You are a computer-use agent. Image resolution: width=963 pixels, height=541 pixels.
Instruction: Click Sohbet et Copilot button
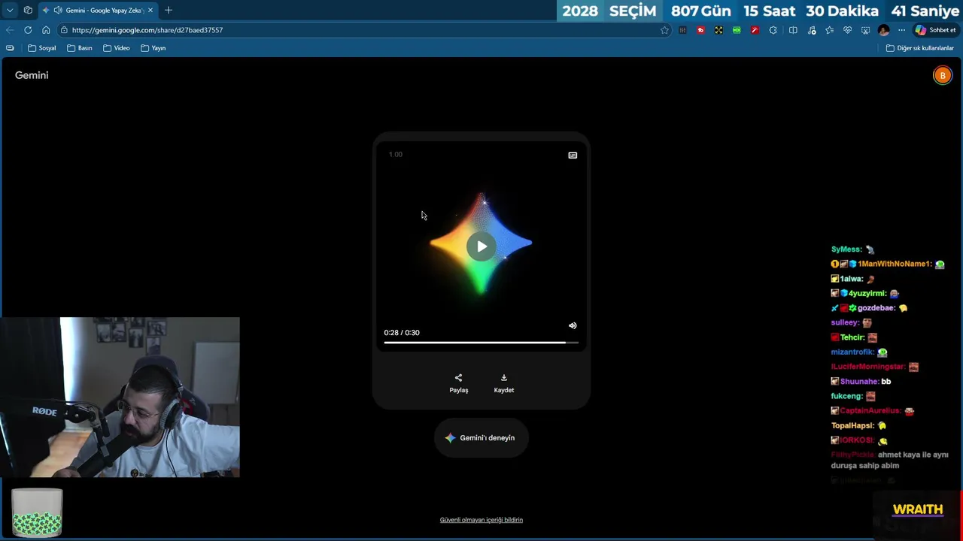click(x=935, y=30)
